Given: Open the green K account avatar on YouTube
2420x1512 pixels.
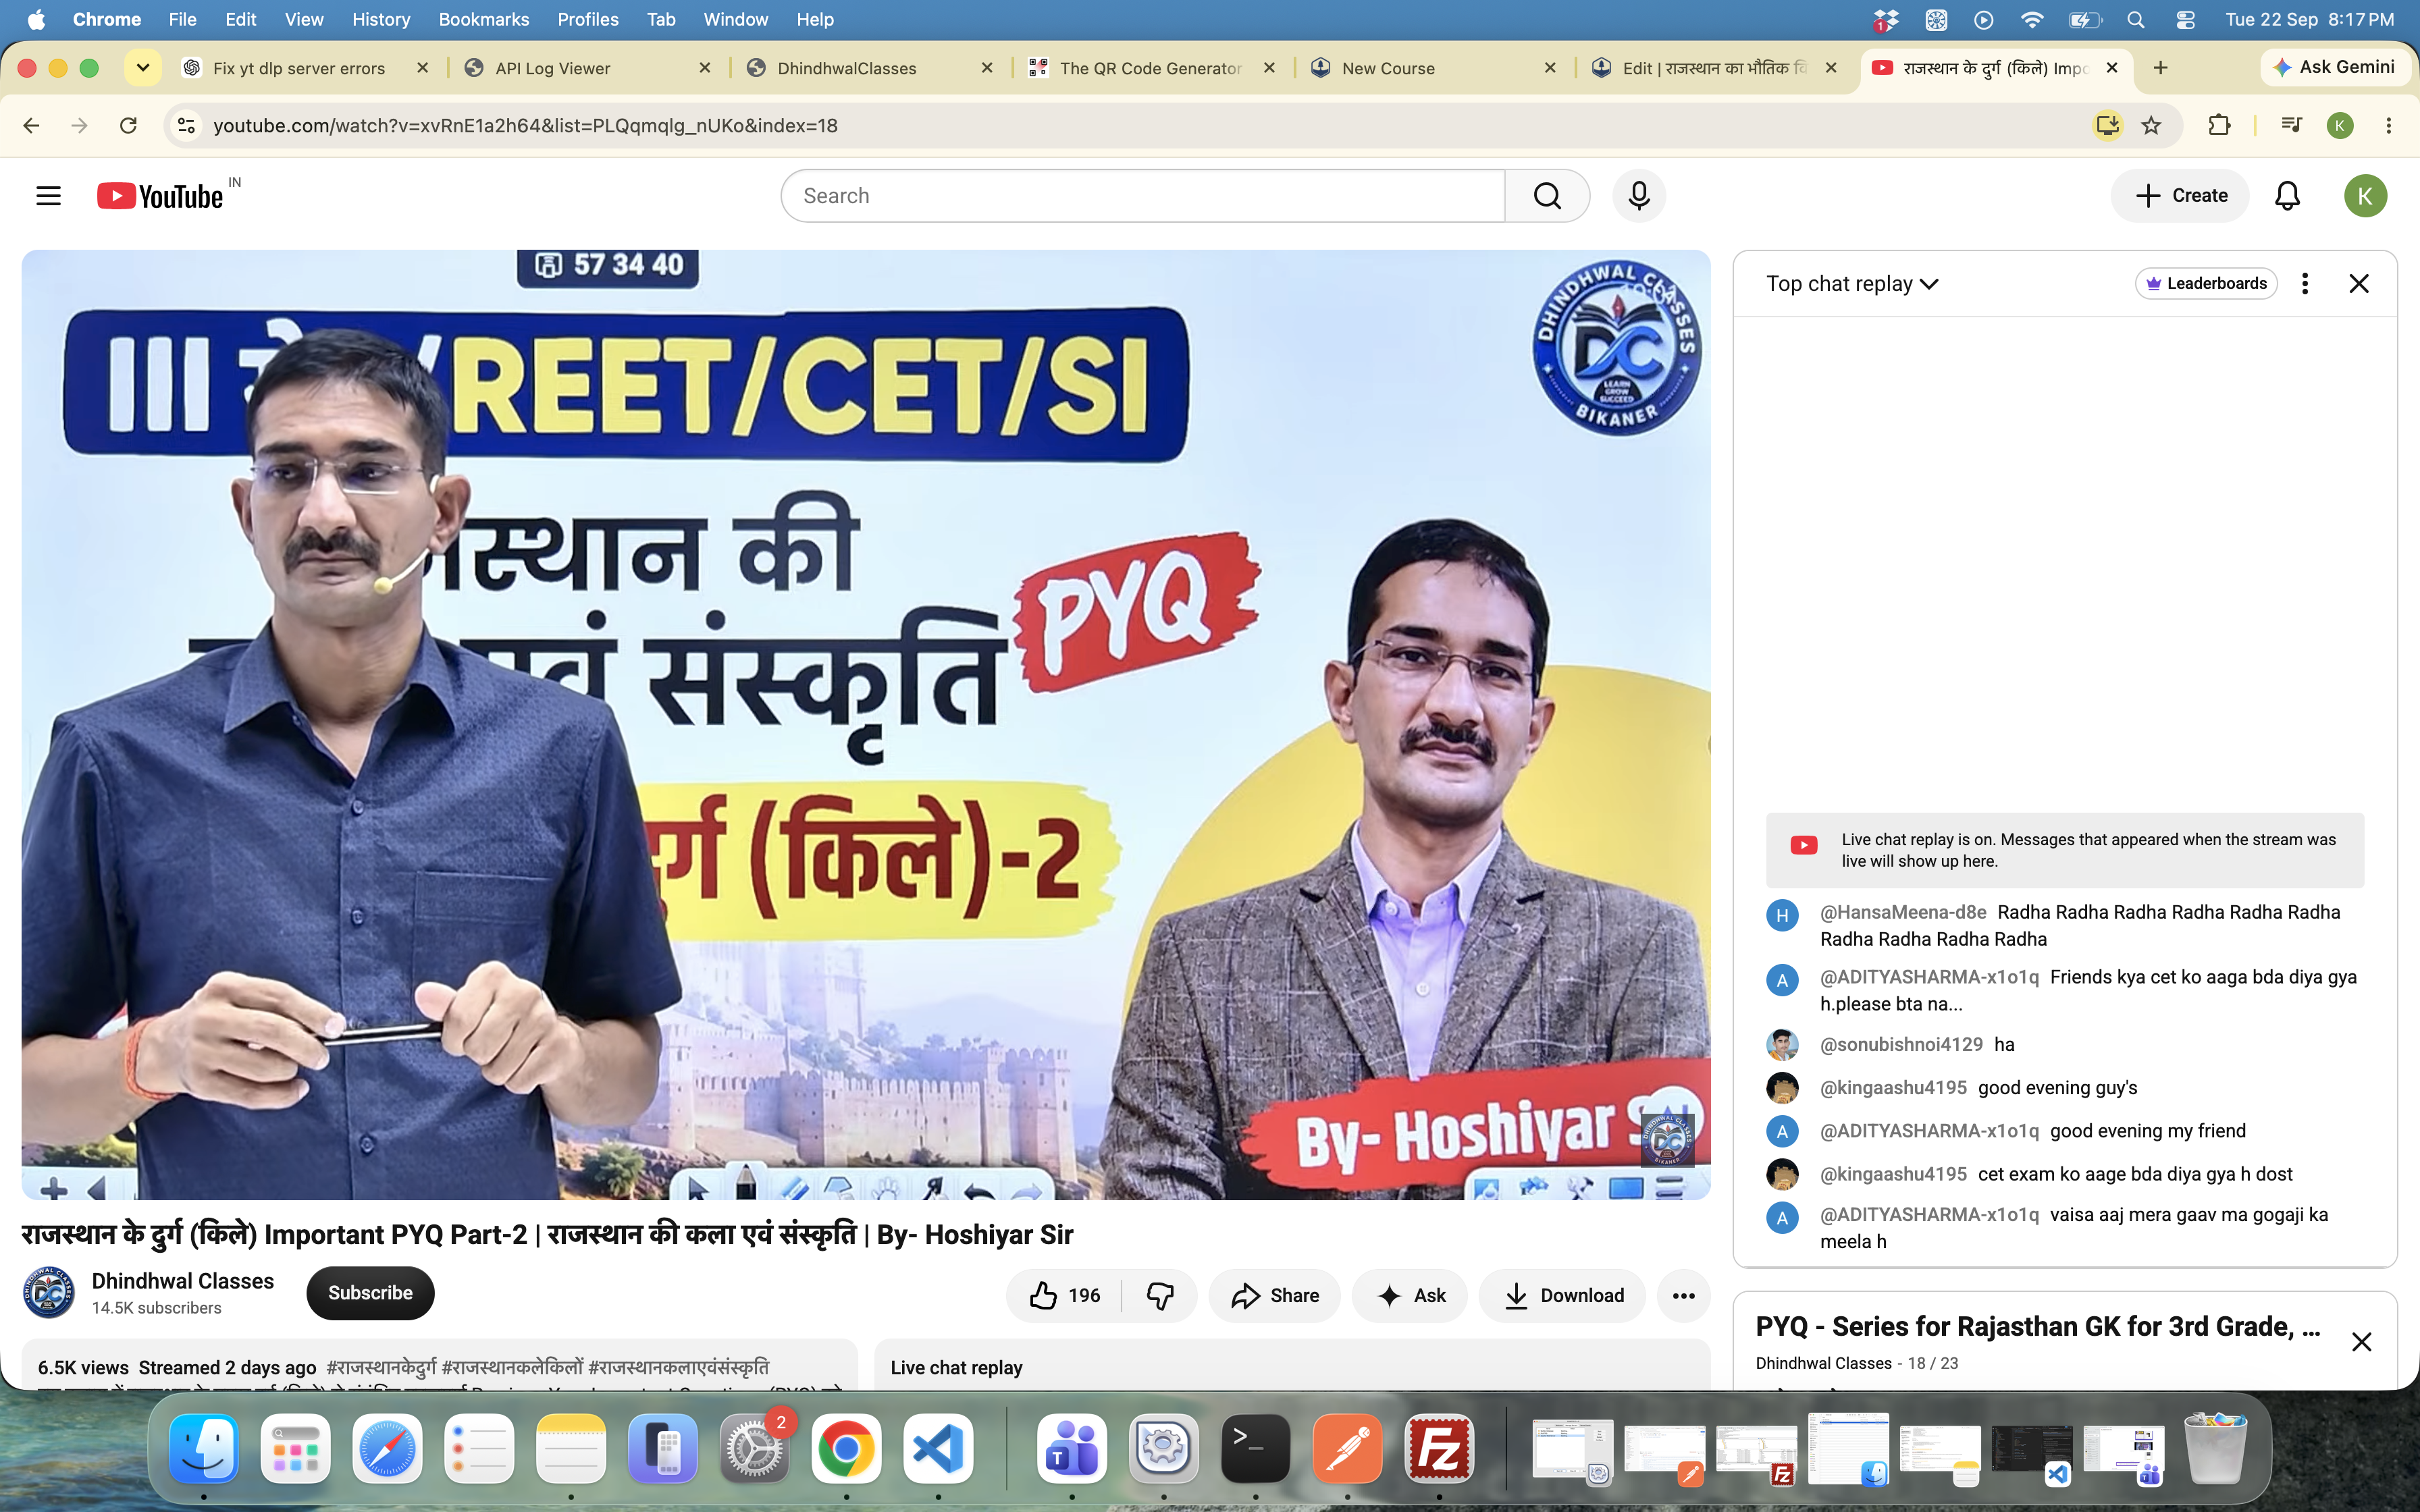Looking at the screenshot, I should (2365, 196).
